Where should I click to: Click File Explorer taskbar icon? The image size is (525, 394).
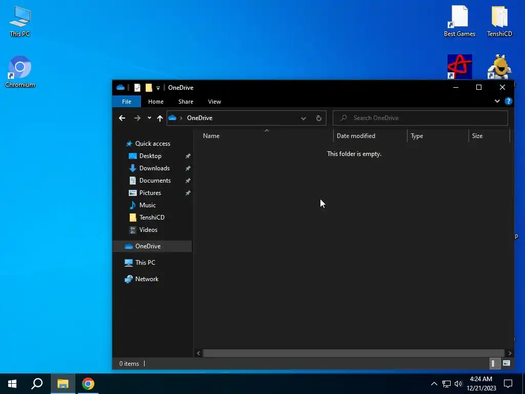[x=63, y=384]
